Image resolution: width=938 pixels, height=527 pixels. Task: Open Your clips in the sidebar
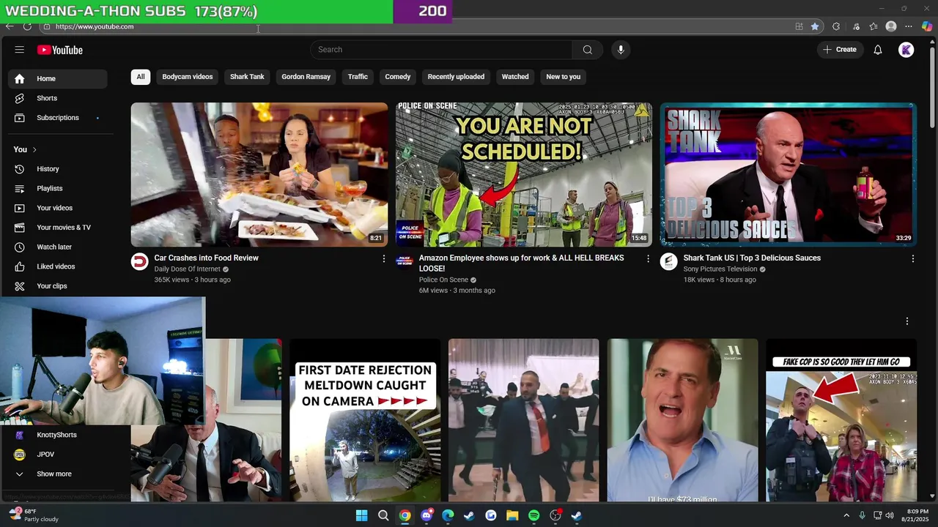pyautogui.click(x=58, y=286)
